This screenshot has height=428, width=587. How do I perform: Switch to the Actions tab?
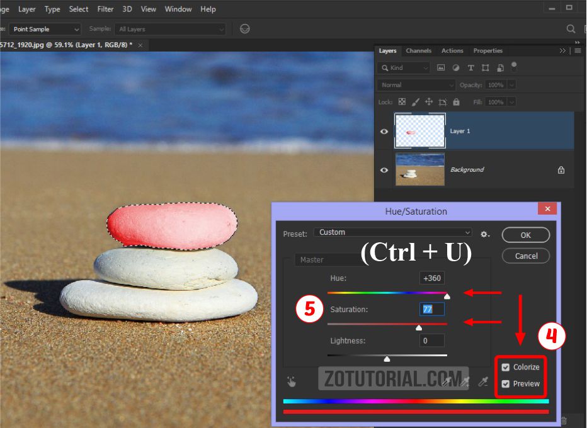[x=452, y=50]
